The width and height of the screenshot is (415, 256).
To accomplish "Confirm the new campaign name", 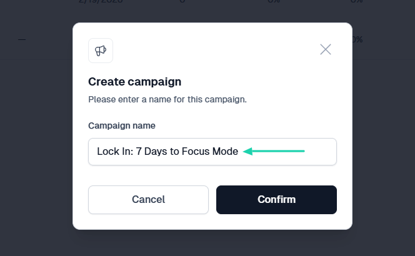I will pyautogui.click(x=276, y=200).
